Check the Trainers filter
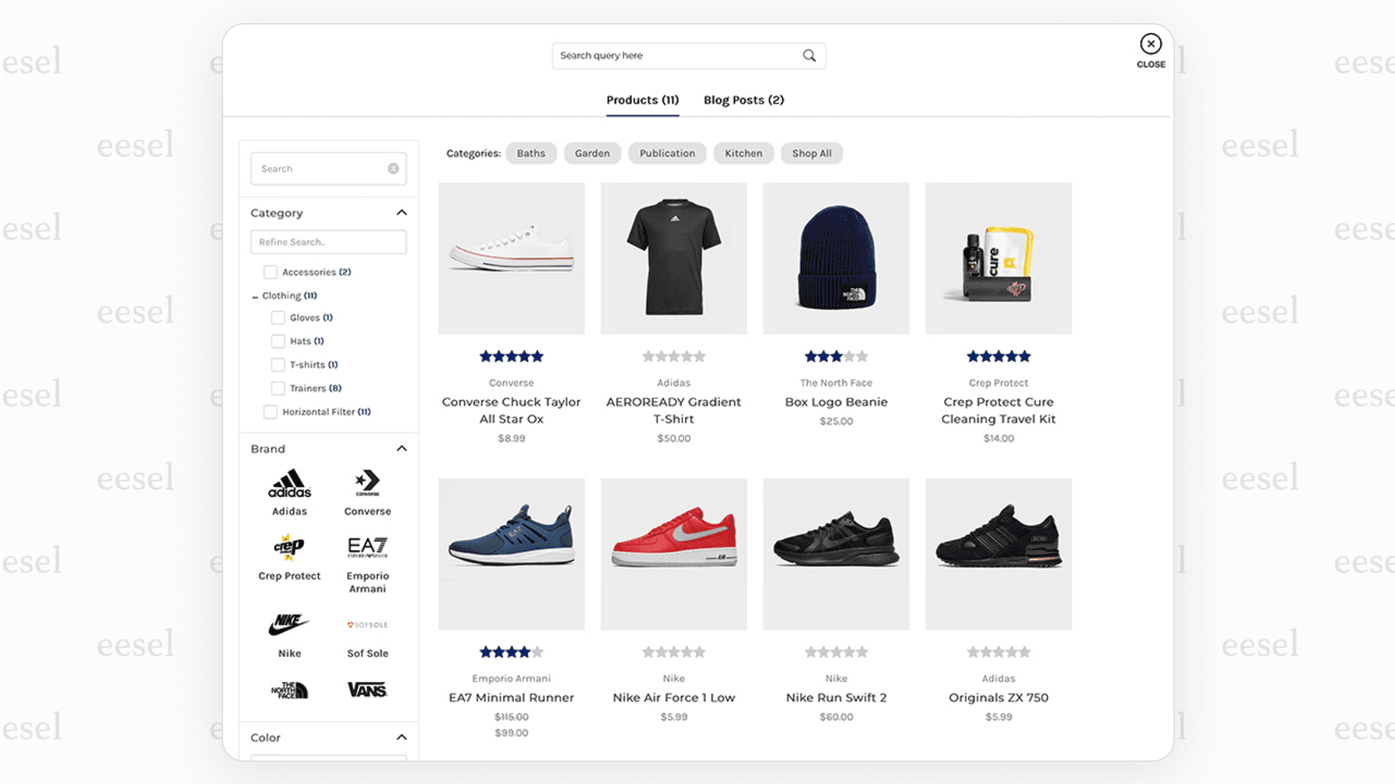Image resolution: width=1395 pixels, height=784 pixels. (x=277, y=387)
